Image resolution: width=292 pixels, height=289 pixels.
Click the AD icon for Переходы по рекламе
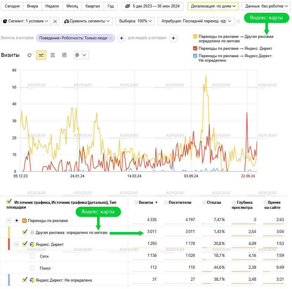click(x=24, y=221)
